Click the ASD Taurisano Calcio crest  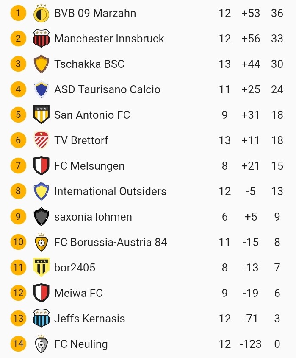41,89
